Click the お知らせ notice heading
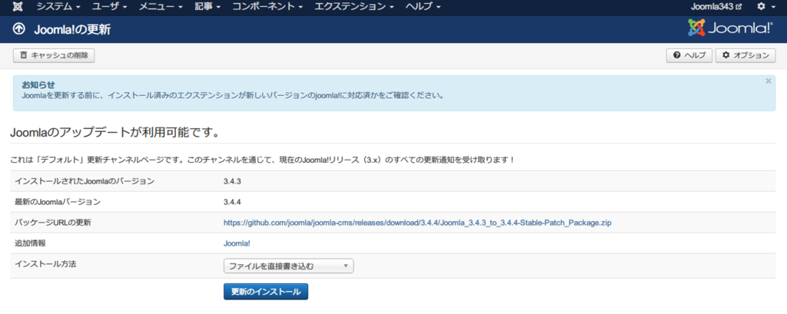Screen dimensions: 787x314 click(38, 84)
